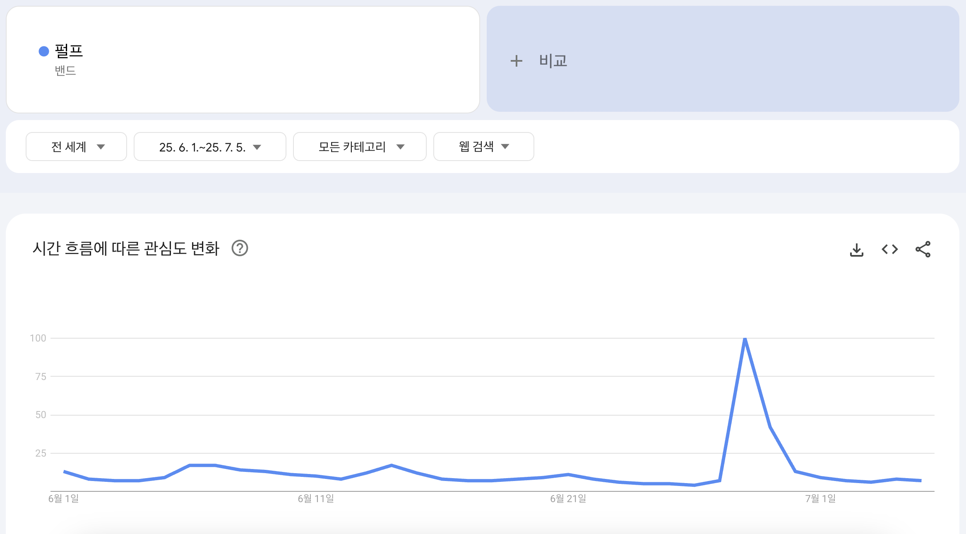Click the plus icon beside 비교
The width and height of the screenshot is (966, 534).
(516, 61)
